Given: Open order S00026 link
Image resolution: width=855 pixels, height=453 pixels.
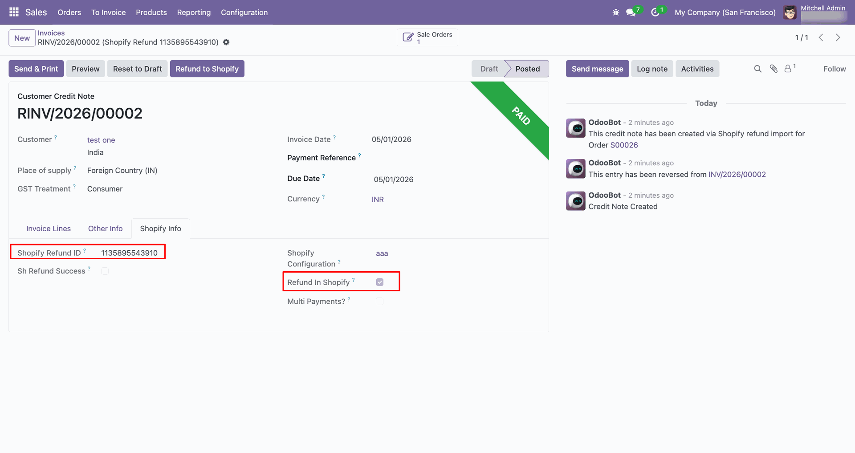Looking at the screenshot, I should [x=624, y=145].
